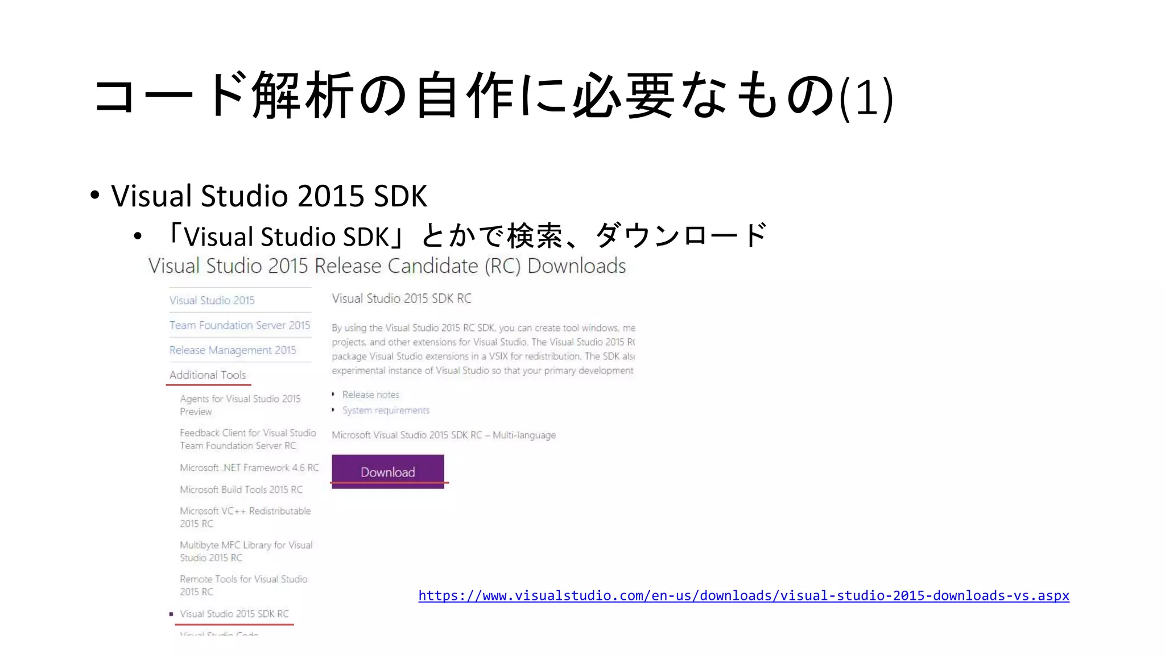The width and height of the screenshot is (1165, 655).
Task: Open Feedback Client for Visual Studio item
Action: 247,439
